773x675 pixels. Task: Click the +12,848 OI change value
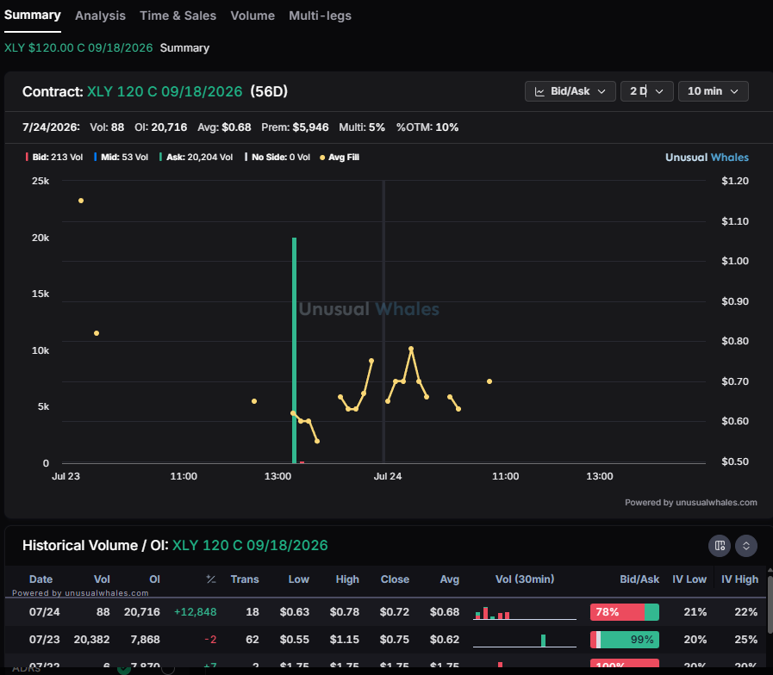click(x=196, y=612)
